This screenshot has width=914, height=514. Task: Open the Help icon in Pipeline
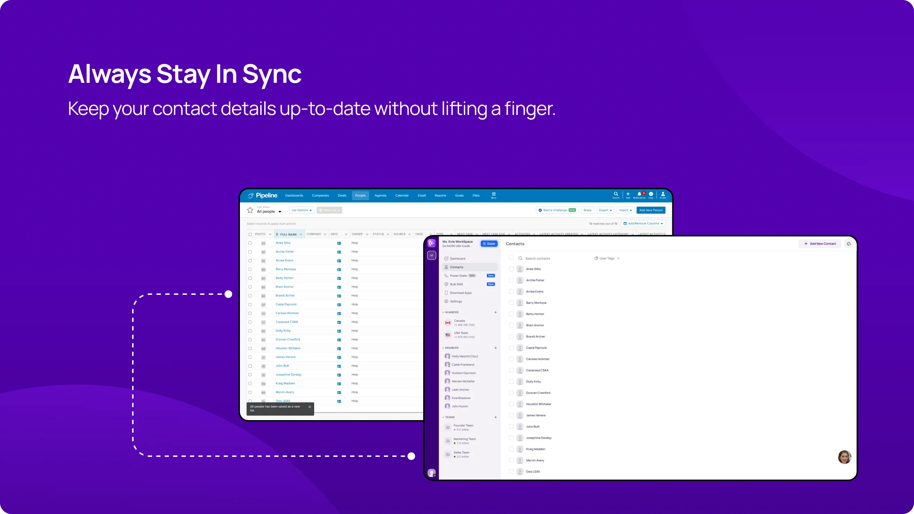pos(651,195)
